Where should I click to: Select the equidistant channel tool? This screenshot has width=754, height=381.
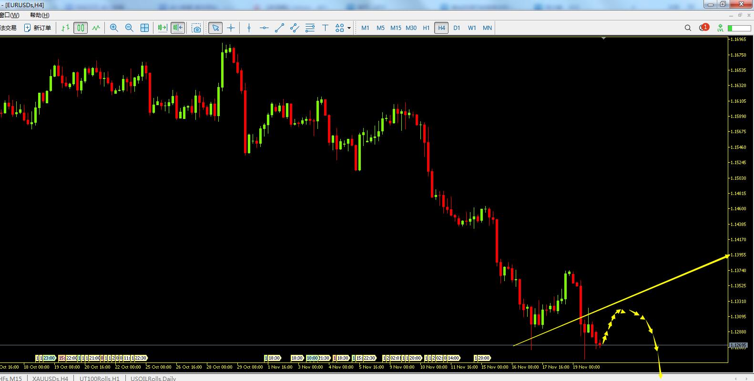[295, 28]
